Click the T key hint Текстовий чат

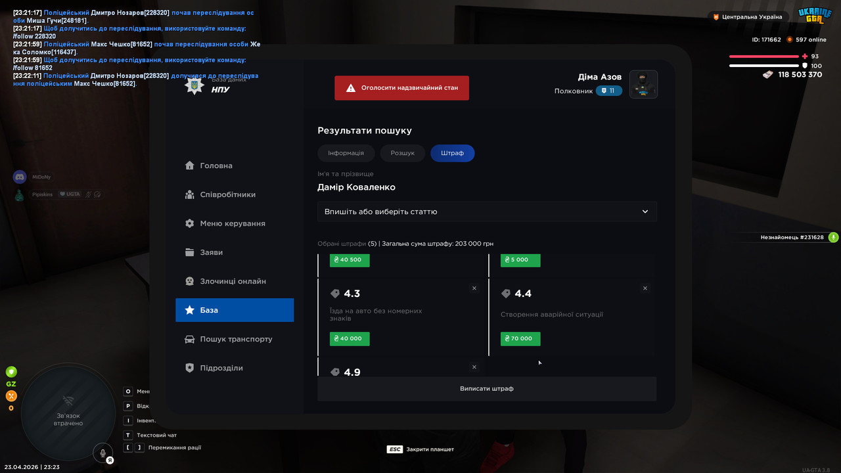pyautogui.click(x=150, y=435)
